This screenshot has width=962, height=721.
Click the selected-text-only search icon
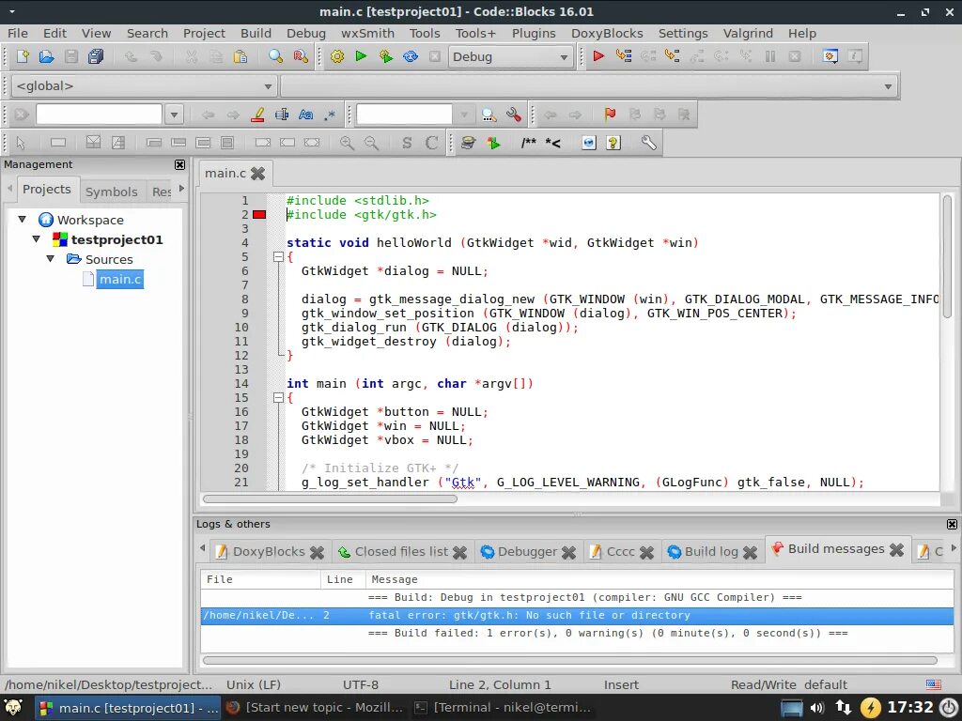[x=282, y=115]
